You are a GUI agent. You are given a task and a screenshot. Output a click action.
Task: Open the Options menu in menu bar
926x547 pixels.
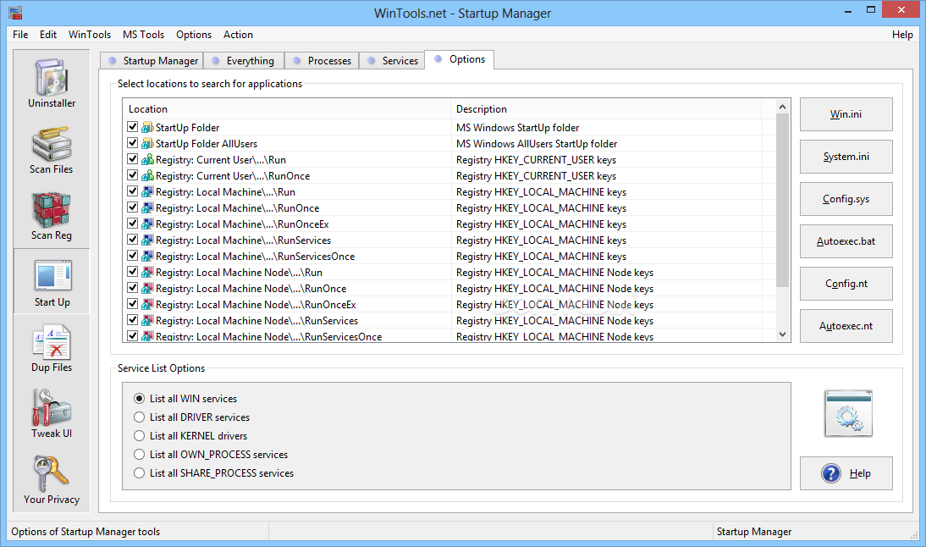(x=194, y=34)
